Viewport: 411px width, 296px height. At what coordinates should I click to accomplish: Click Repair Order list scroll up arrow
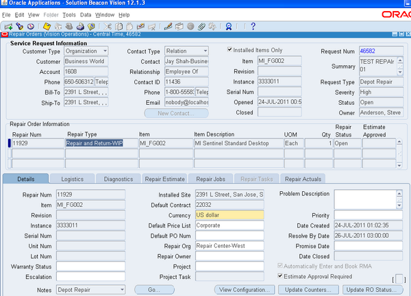[399, 142]
